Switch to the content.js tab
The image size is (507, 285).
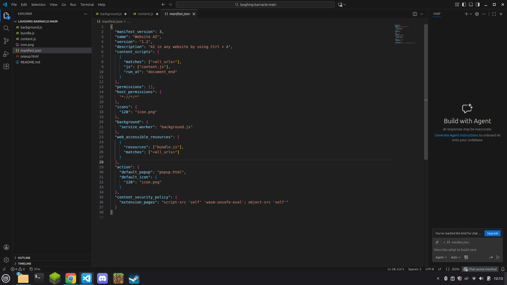[145, 14]
